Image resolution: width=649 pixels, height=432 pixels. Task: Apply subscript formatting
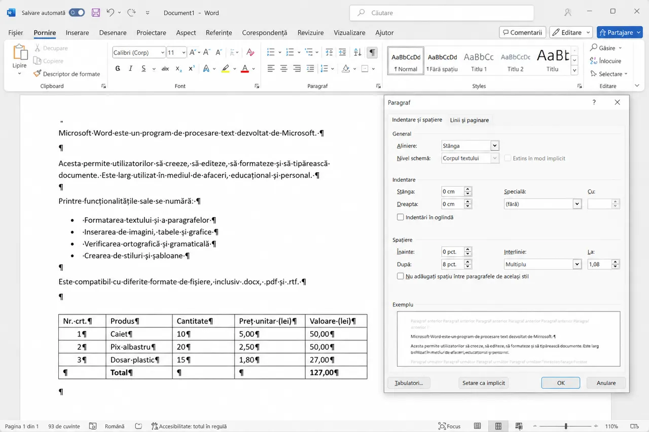[178, 69]
